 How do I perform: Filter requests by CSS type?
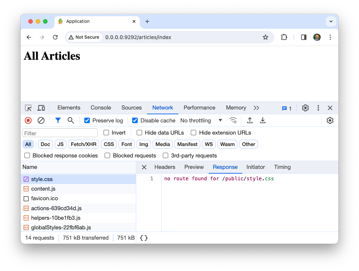(109, 144)
